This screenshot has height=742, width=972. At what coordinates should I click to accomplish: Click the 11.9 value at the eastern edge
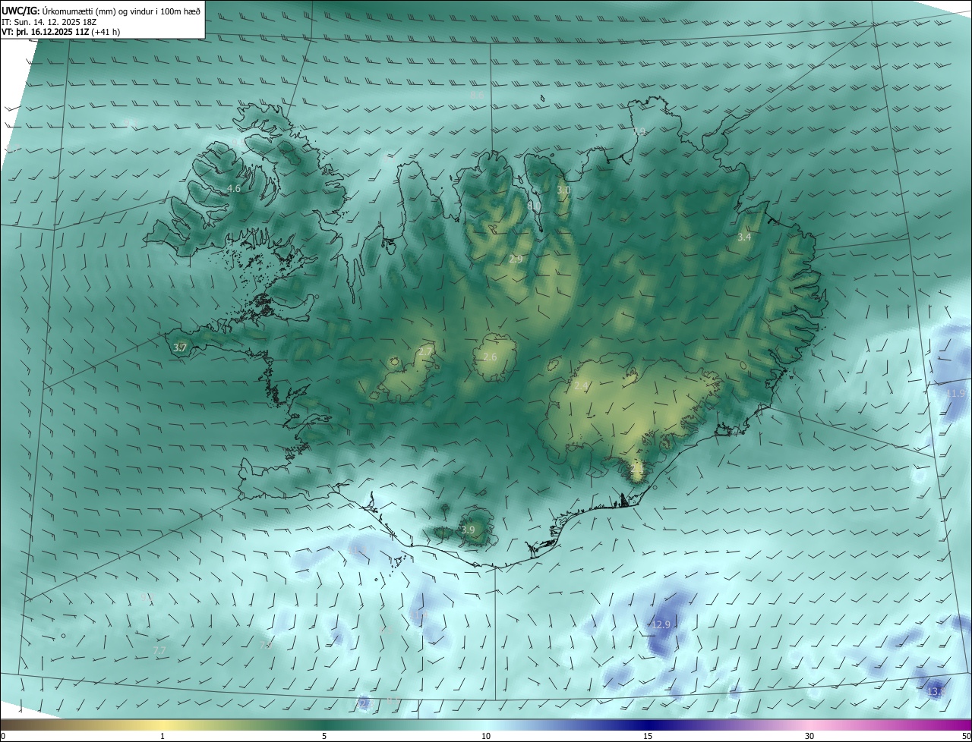click(955, 393)
